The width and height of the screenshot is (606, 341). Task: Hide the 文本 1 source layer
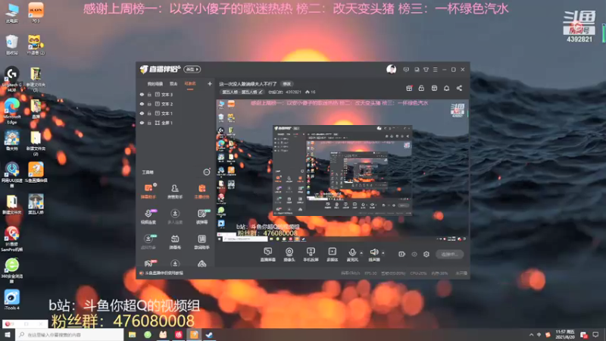click(x=142, y=113)
